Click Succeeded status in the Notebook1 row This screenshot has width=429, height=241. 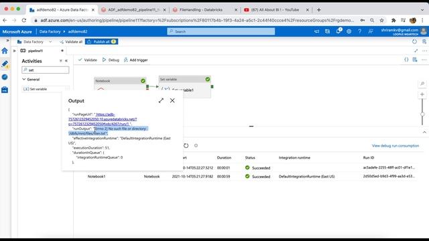257,177
